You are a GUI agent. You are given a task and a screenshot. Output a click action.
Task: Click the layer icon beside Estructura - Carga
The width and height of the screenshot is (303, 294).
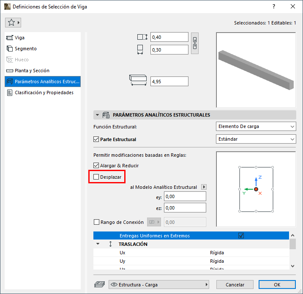pos(99,284)
